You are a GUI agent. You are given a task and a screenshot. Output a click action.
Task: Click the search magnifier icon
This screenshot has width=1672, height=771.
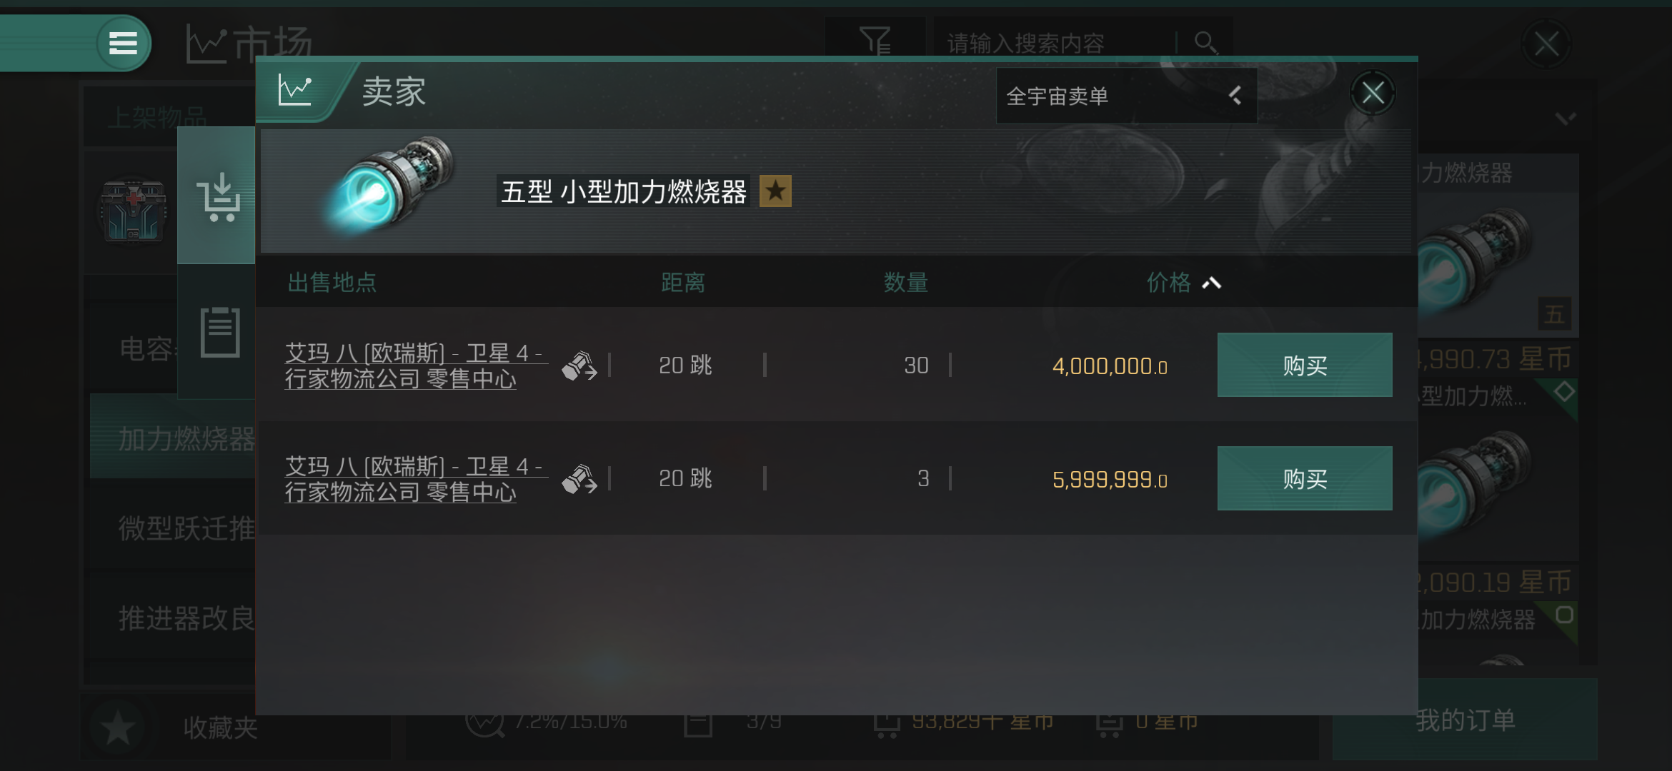tap(1206, 44)
